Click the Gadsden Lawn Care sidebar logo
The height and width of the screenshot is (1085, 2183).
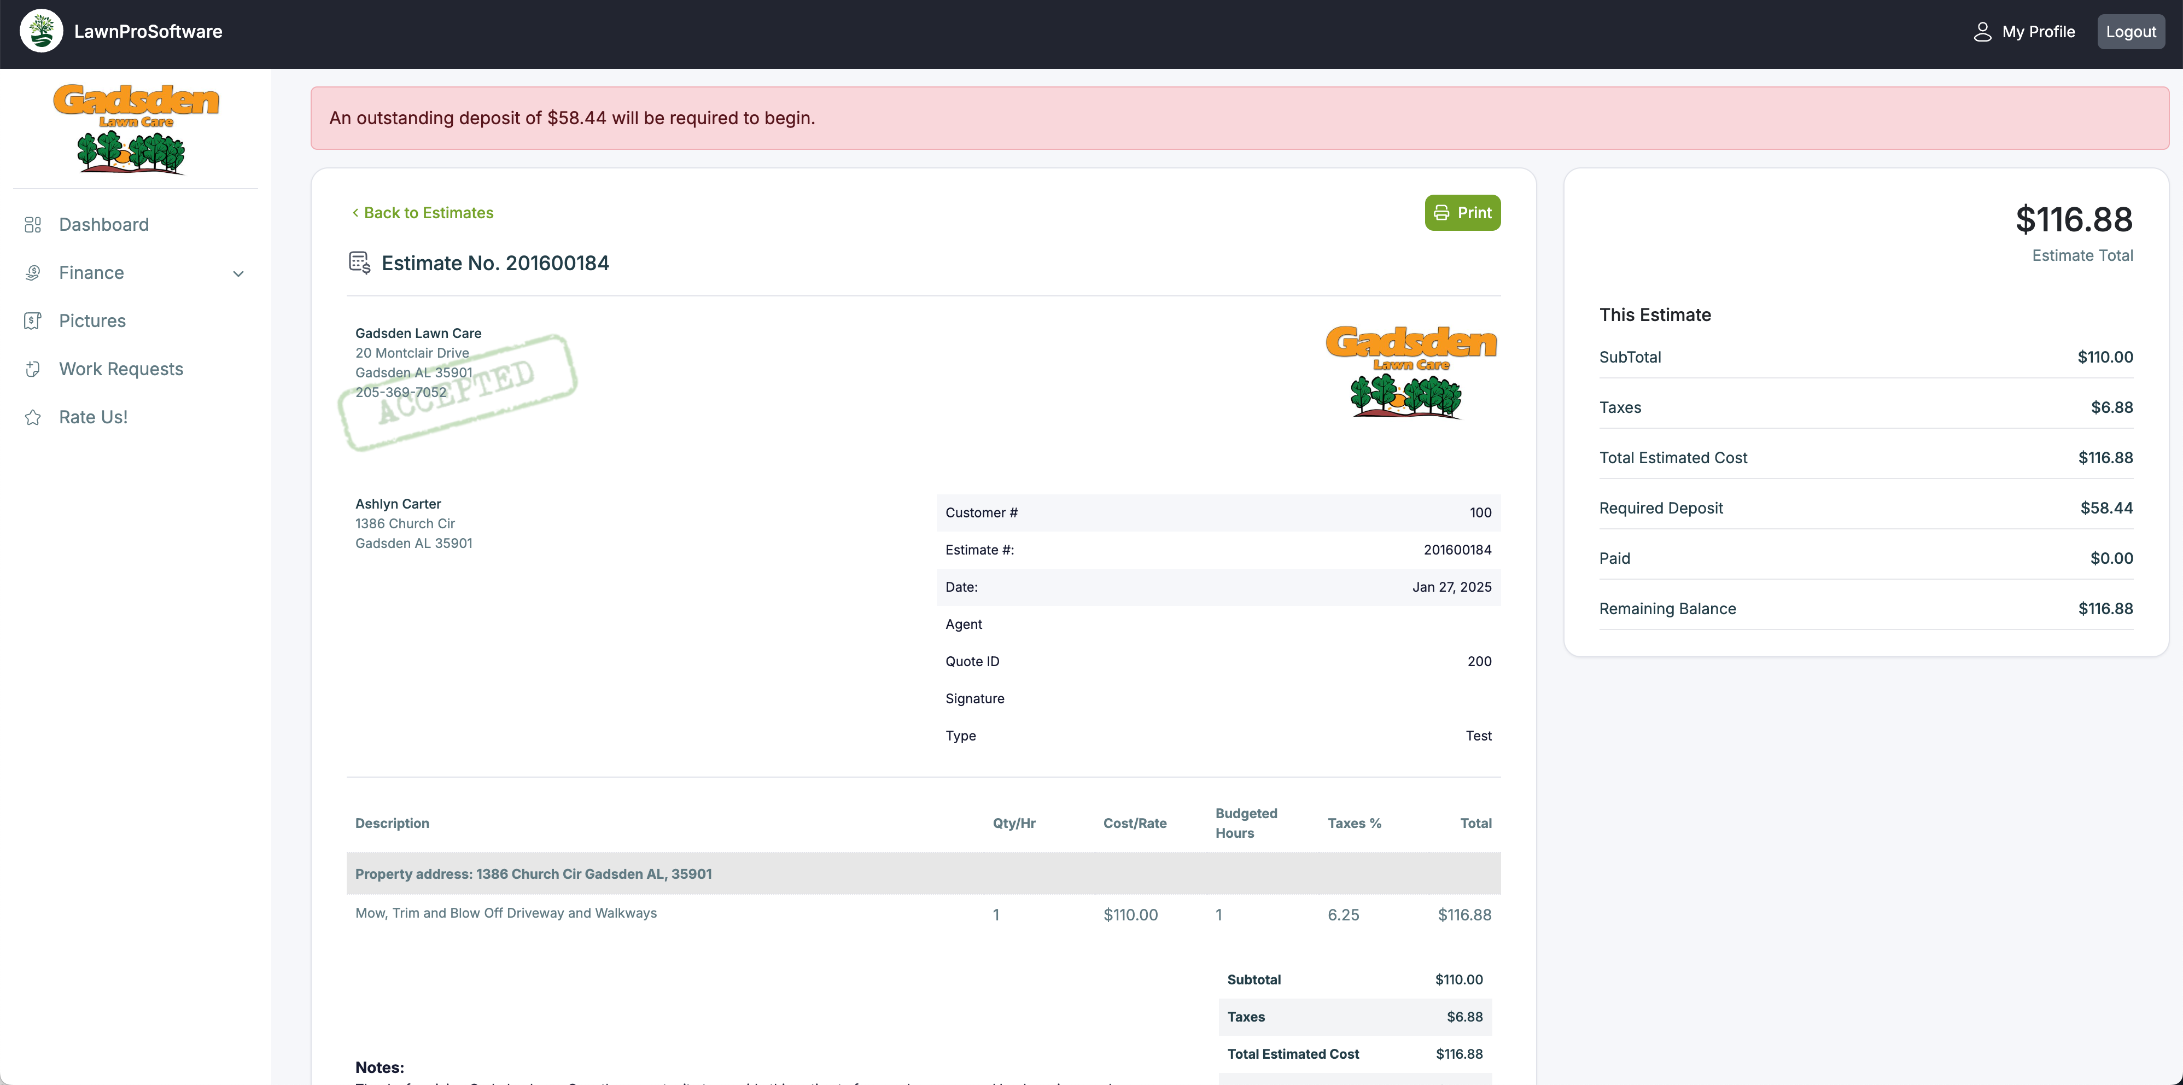pos(136,127)
